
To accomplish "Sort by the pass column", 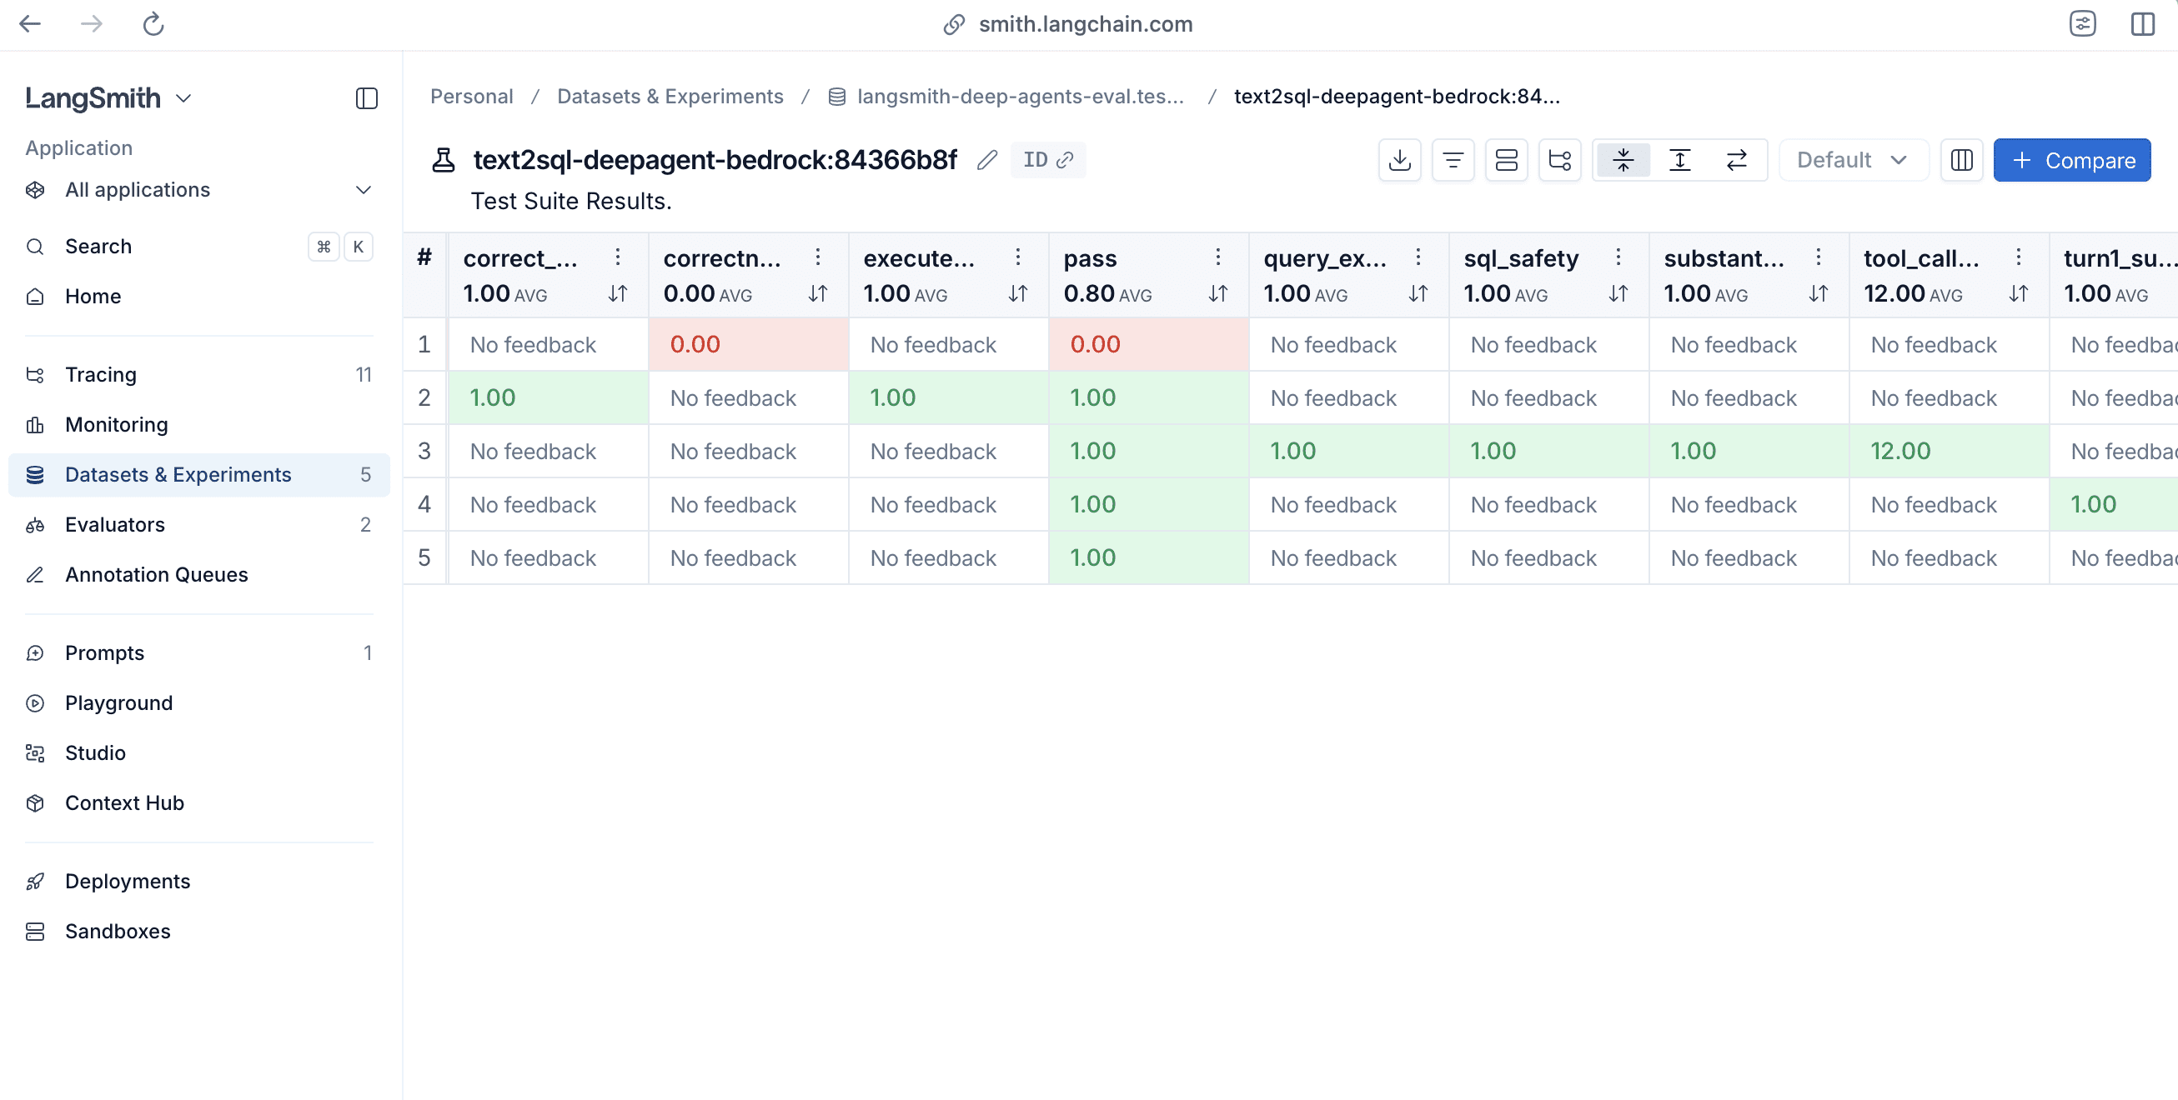I will point(1217,293).
